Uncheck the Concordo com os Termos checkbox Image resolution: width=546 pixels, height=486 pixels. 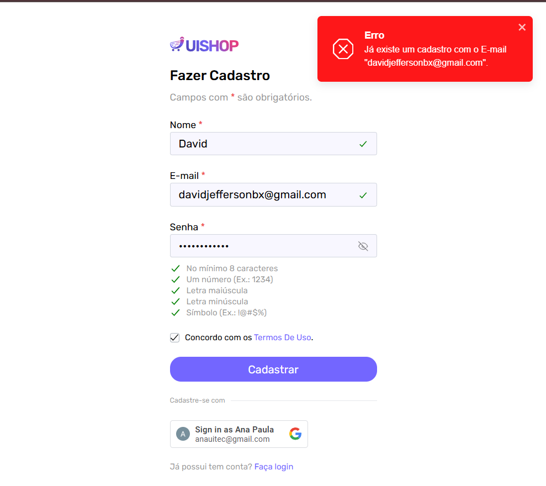click(175, 337)
